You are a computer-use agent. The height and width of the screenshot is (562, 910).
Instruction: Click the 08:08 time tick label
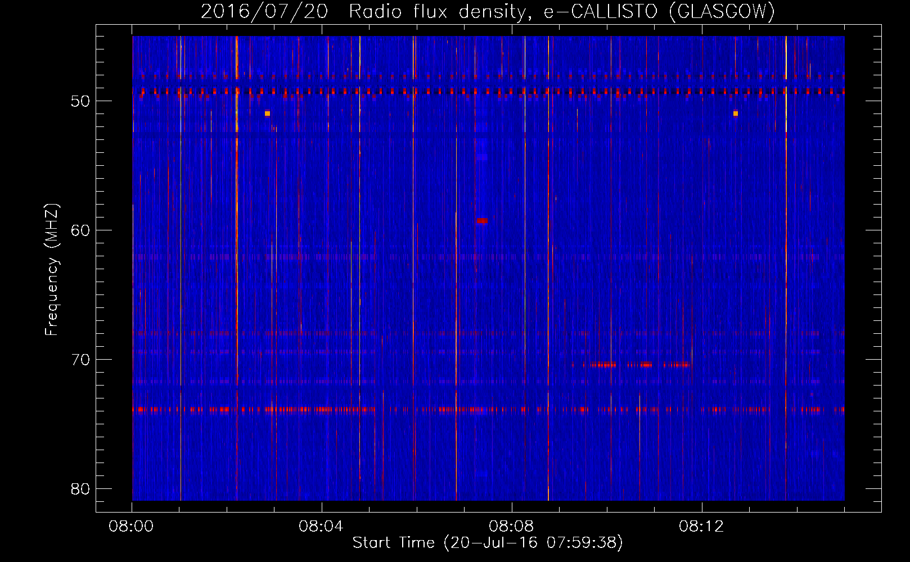pos(511,527)
